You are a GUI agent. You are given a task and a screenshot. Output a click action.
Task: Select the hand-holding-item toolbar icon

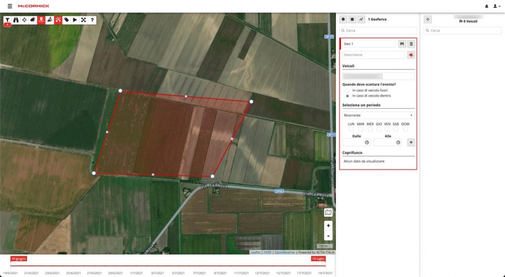50,20
